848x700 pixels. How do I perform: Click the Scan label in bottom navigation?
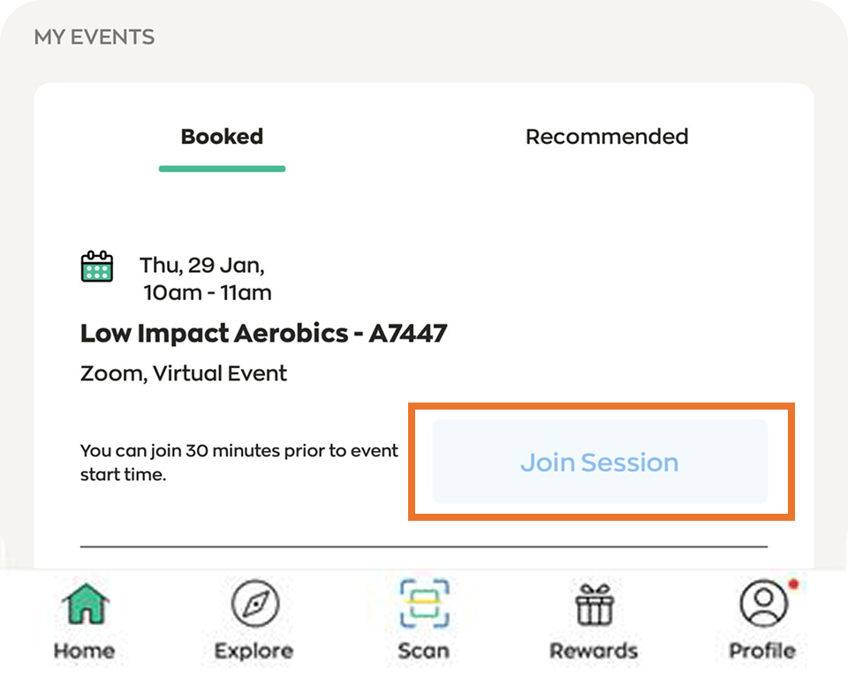pos(423,651)
